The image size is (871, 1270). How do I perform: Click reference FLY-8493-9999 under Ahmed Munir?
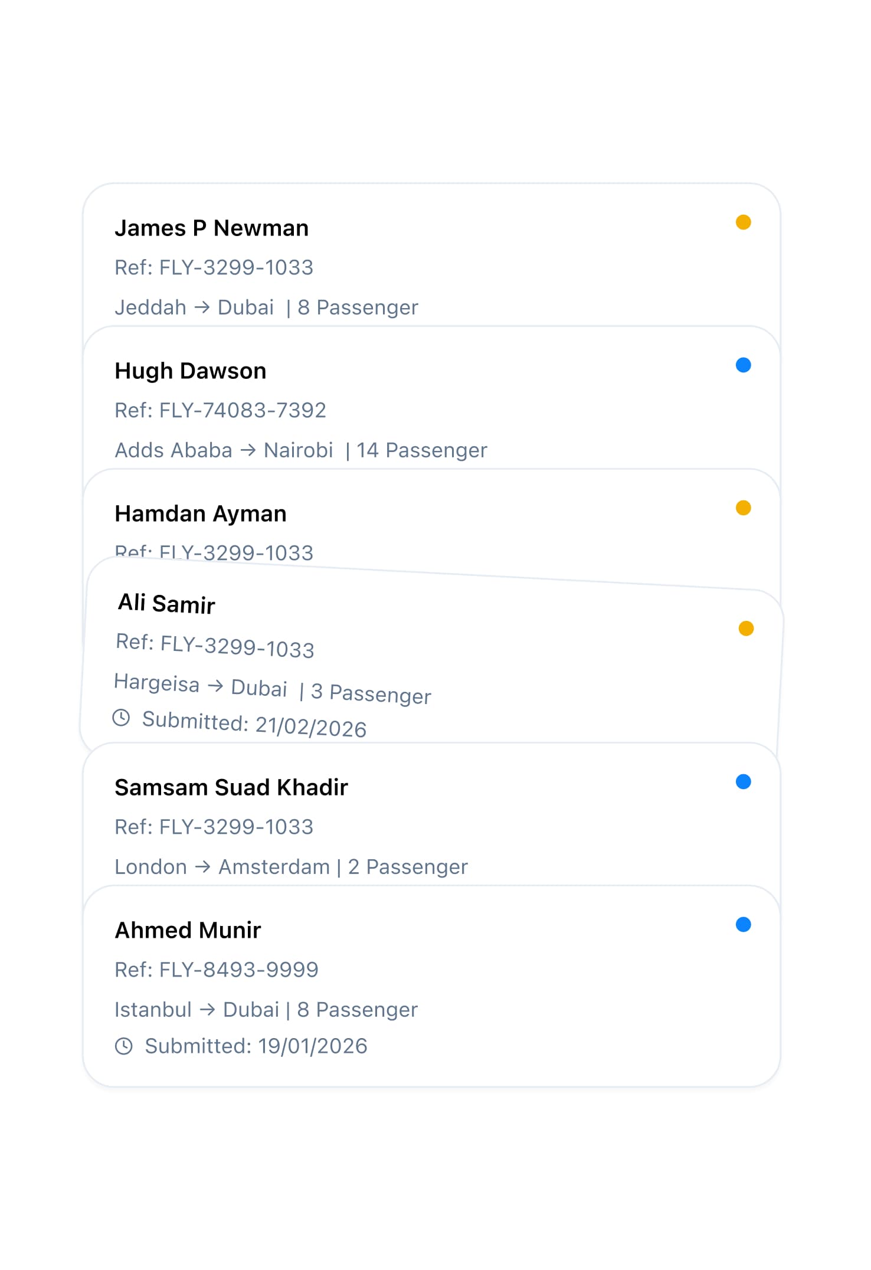pos(217,969)
